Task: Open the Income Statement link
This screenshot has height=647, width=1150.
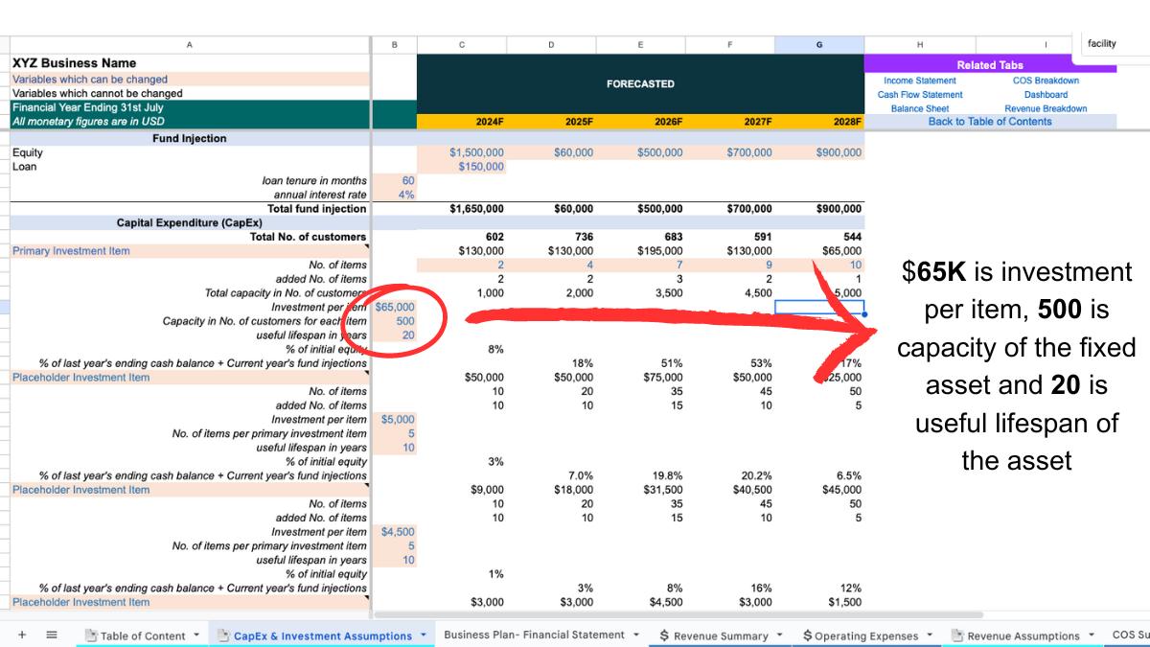Action: (x=919, y=81)
